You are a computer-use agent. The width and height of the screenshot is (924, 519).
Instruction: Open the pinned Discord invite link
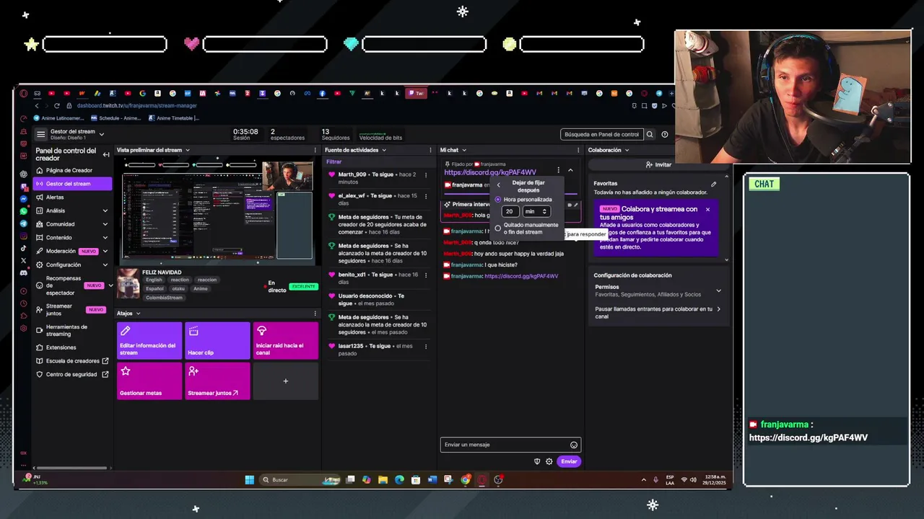pyautogui.click(x=490, y=172)
